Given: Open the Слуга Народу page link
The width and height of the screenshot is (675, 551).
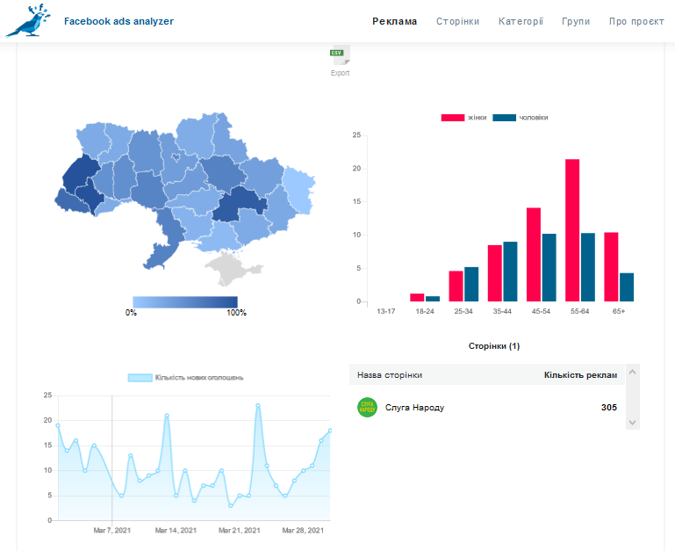Looking at the screenshot, I should click(414, 408).
